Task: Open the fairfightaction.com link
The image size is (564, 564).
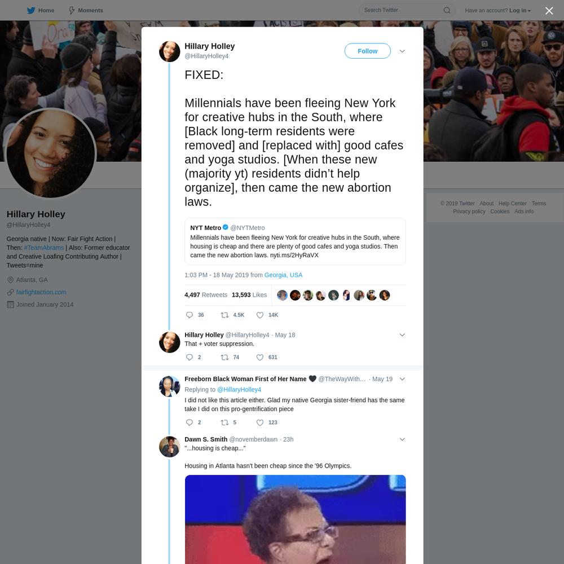Action: click(41, 292)
